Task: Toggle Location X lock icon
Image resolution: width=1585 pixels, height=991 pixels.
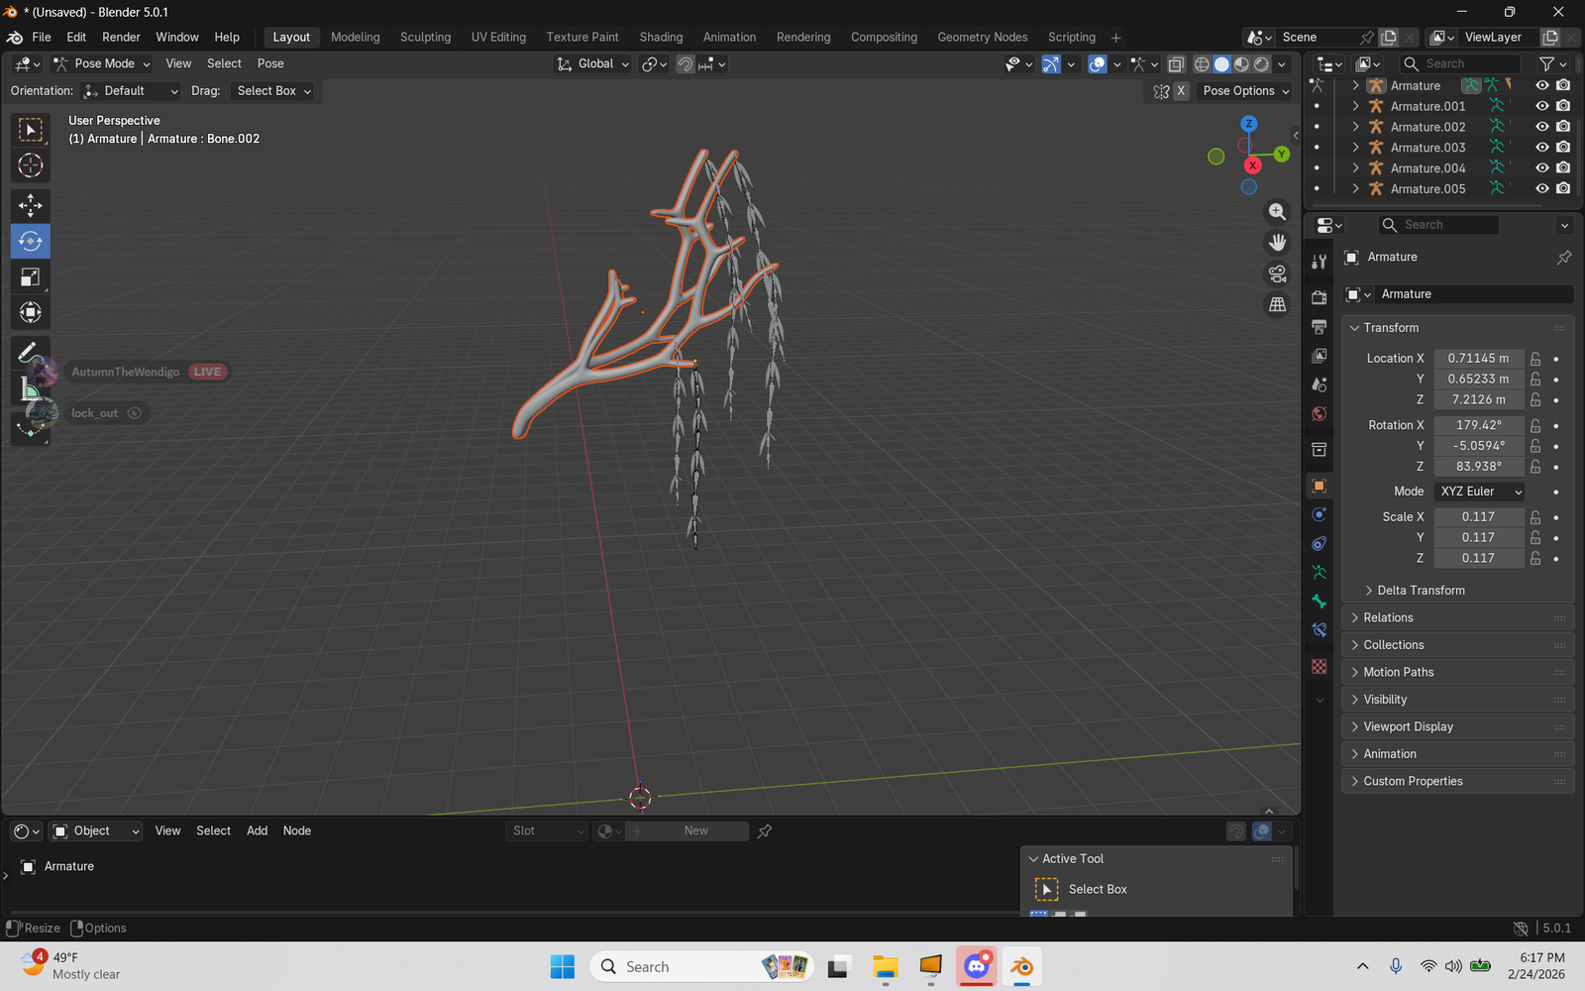Action: [x=1534, y=359]
